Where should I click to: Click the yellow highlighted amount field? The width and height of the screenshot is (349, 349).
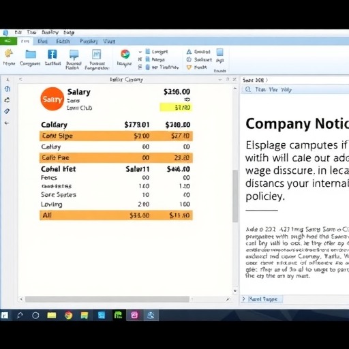[176, 108]
